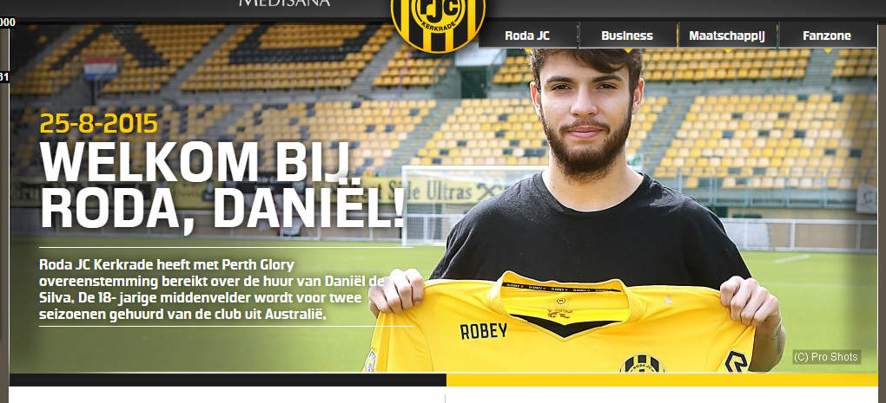Click the Roda JC Kerkrade club logo
Image resolution: width=886 pixels, height=403 pixels.
coord(438,23)
